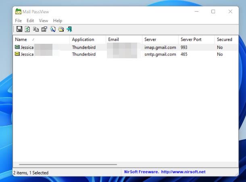Click the Find magnifier toolbar icon
This screenshot has height=182, width=246.
53,29
